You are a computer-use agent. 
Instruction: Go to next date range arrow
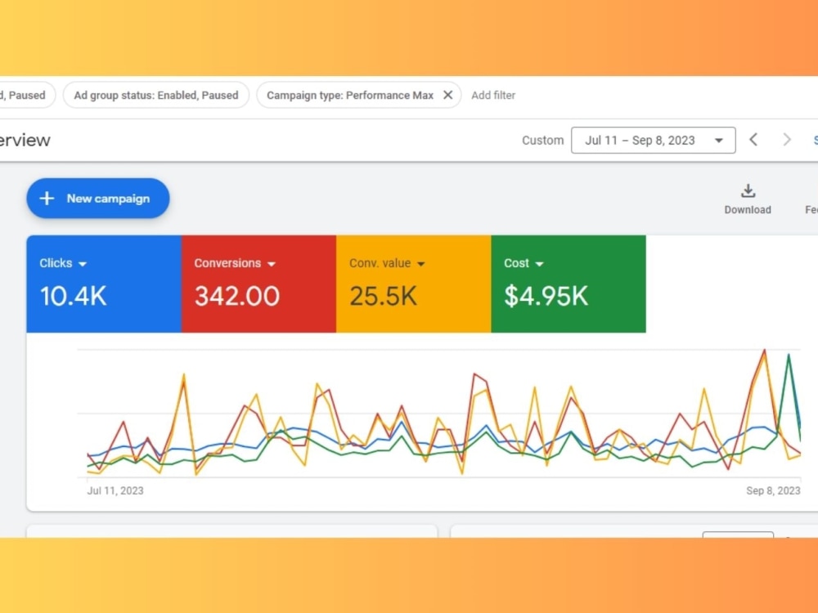(787, 140)
